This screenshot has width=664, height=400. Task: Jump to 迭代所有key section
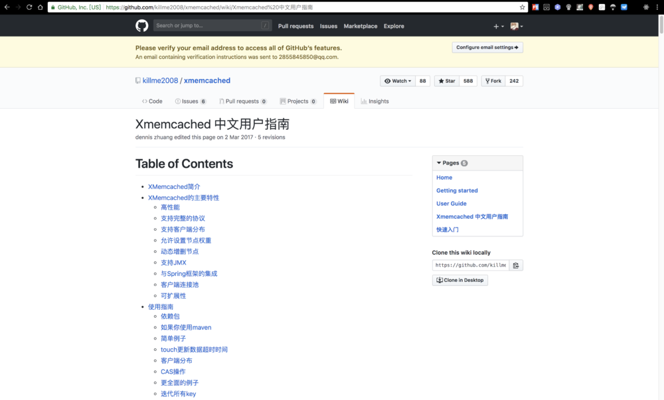pyautogui.click(x=178, y=393)
